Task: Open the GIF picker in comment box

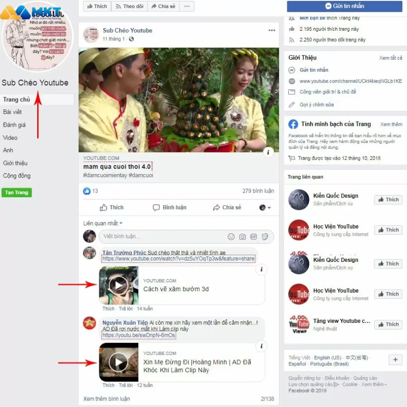Action: (254, 237)
